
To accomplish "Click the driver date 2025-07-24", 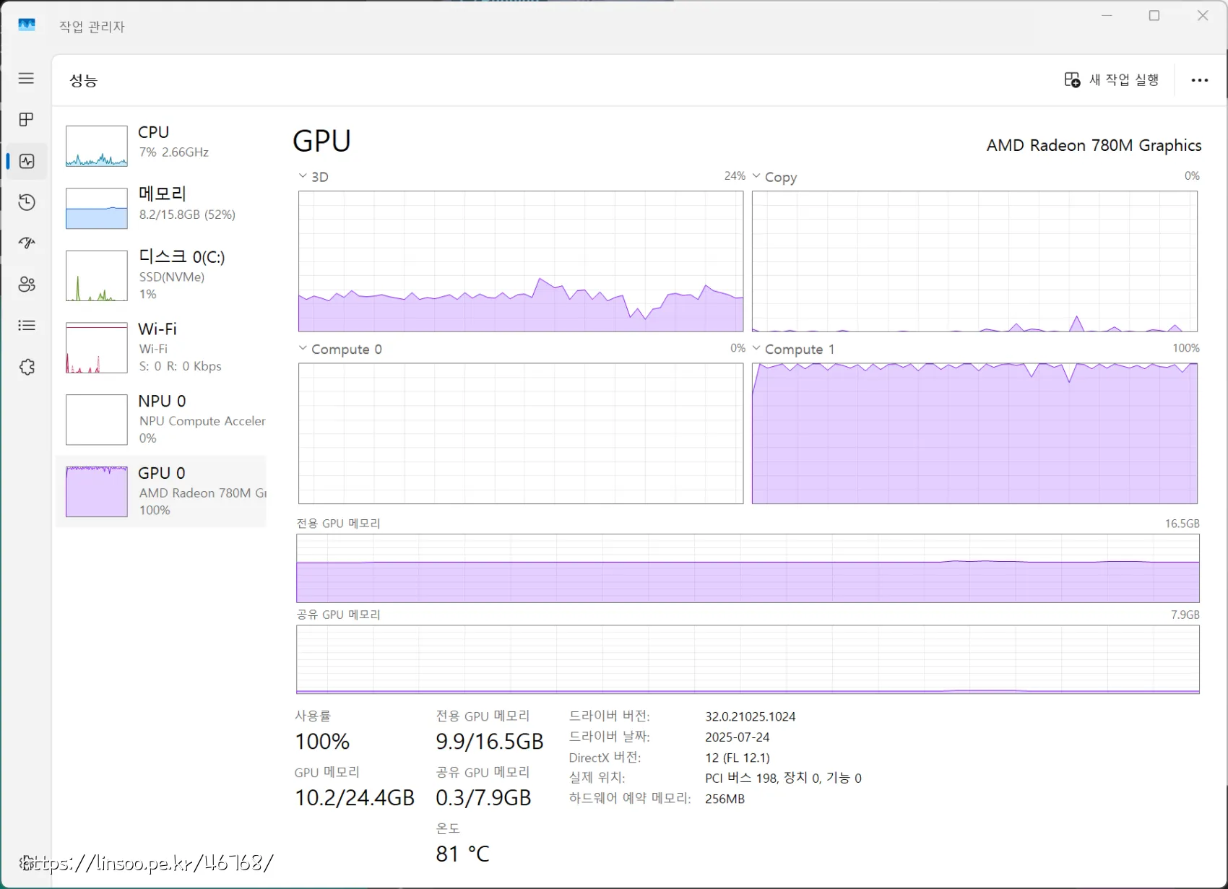I will (x=738, y=737).
